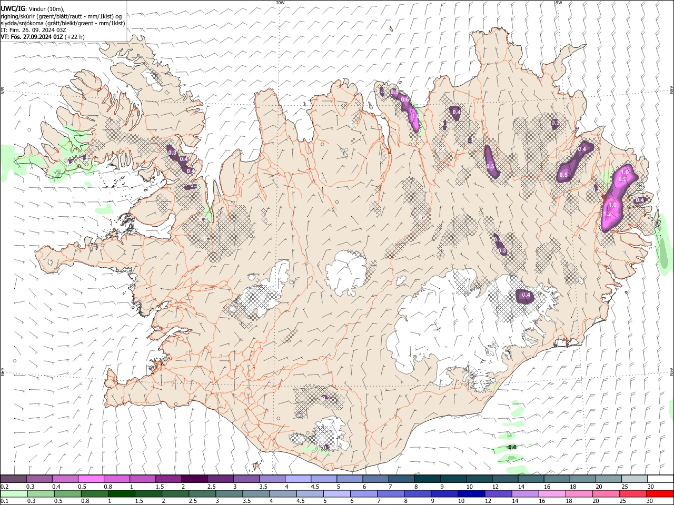Screen dimensions: 674x505
Task: Select the light grey swatch labelled 25
Action: 635,479
